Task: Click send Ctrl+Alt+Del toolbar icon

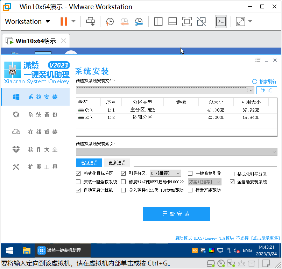Action: (91, 22)
